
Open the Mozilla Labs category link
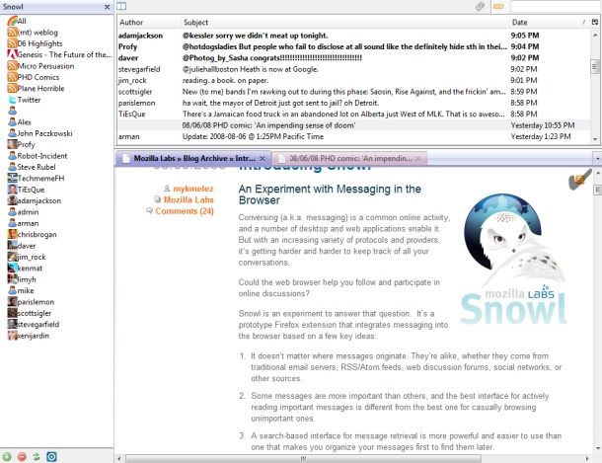(x=188, y=200)
